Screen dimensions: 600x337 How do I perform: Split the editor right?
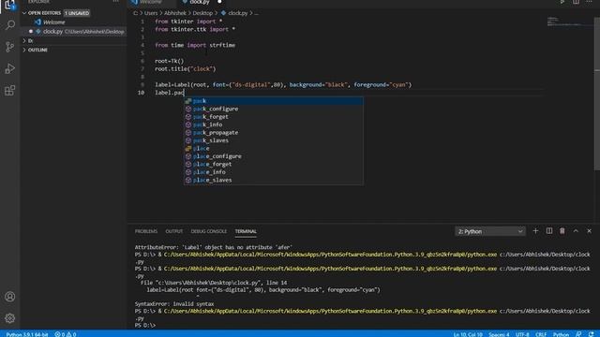click(x=576, y=2)
